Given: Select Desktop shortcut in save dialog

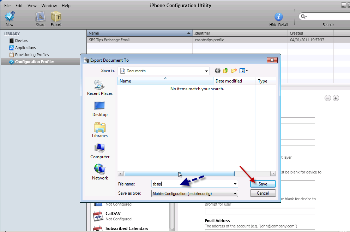Looking at the screenshot, I should coord(99,108).
